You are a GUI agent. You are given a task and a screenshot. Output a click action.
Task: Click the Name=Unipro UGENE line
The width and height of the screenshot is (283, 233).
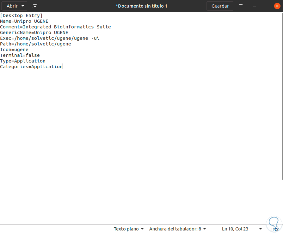24,21
